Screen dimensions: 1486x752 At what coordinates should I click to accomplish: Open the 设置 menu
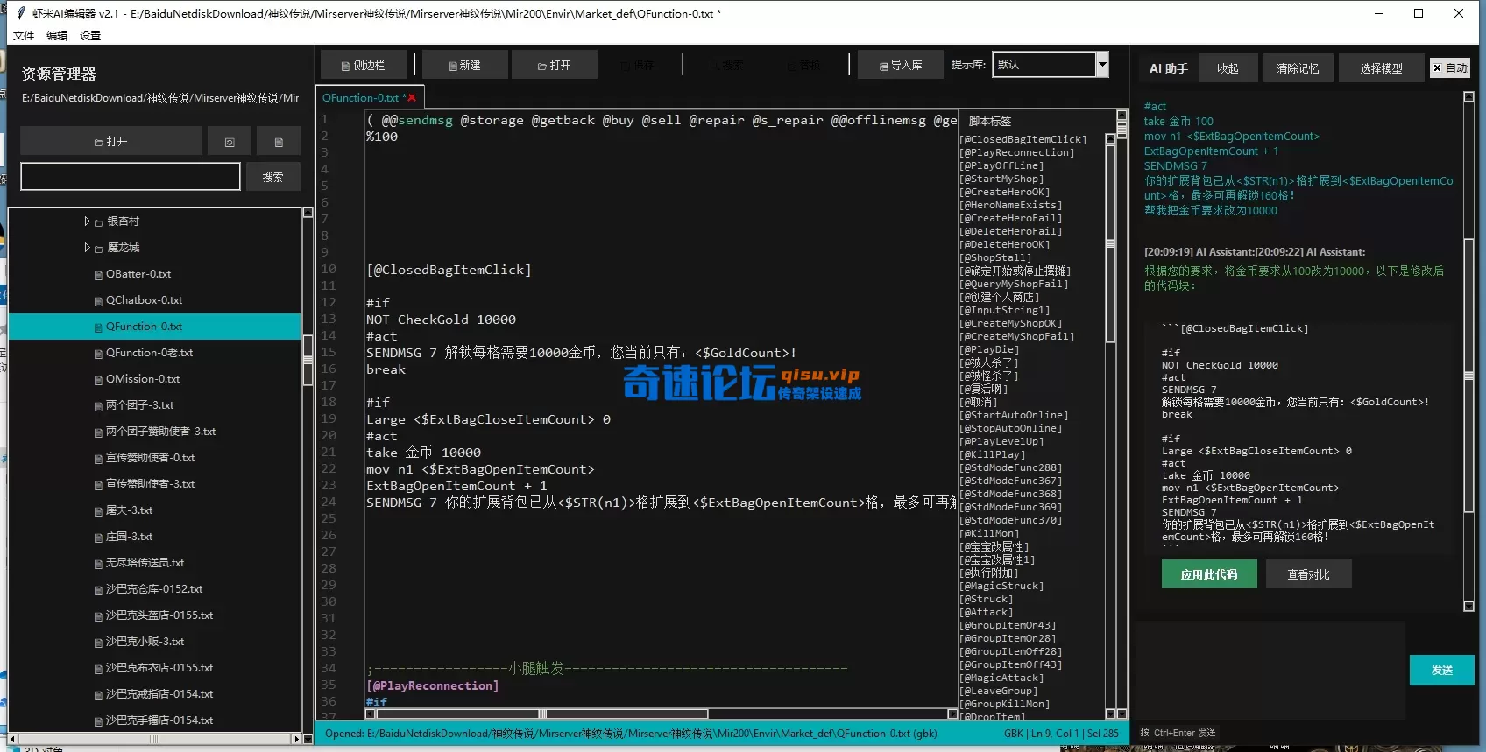click(x=90, y=36)
